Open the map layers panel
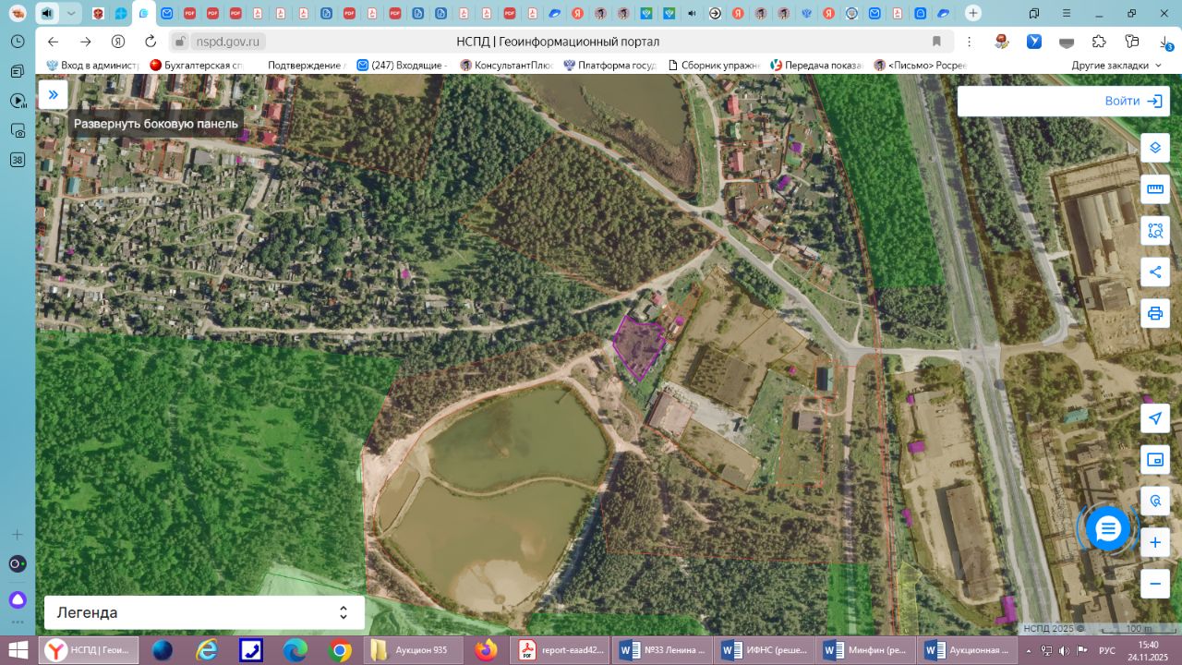The height and width of the screenshot is (665, 1182). (x=1155, y=148)
